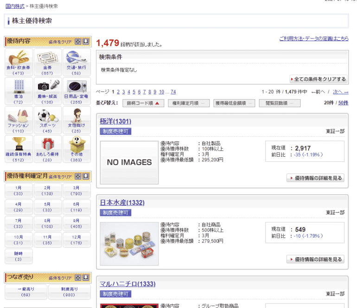Choose the ファッション fashion category icon
The image size is (357, 308).
pos(19,120)
